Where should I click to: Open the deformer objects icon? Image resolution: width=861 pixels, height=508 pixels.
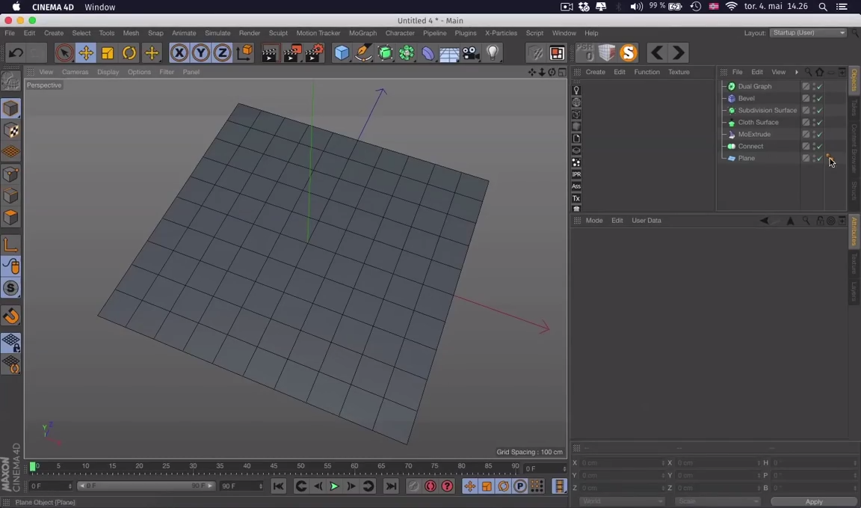tap(428, 53)
